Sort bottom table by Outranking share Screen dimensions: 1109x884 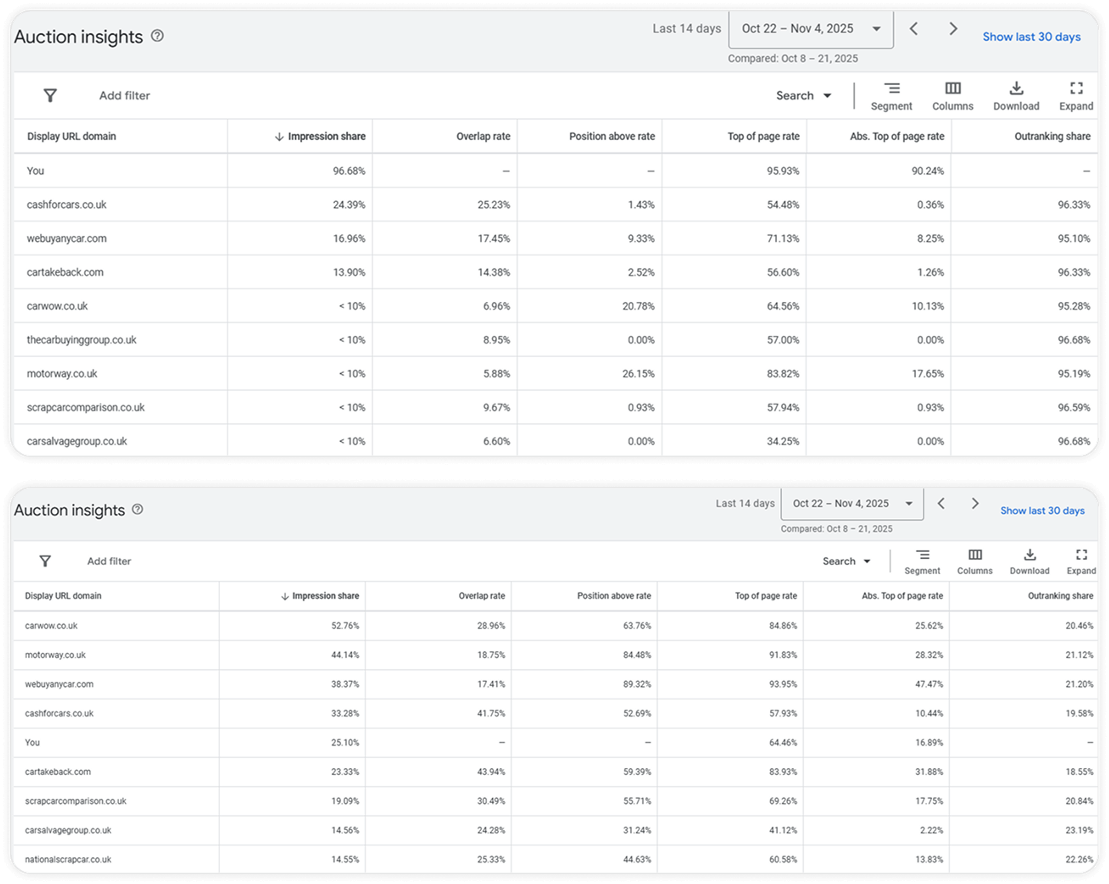click(x=1060, y=596)
